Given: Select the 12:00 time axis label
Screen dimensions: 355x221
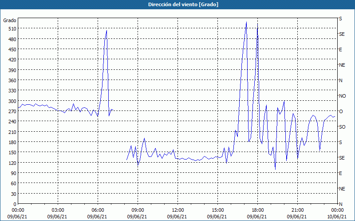Looking at the screenshot, I should point(178,210).
